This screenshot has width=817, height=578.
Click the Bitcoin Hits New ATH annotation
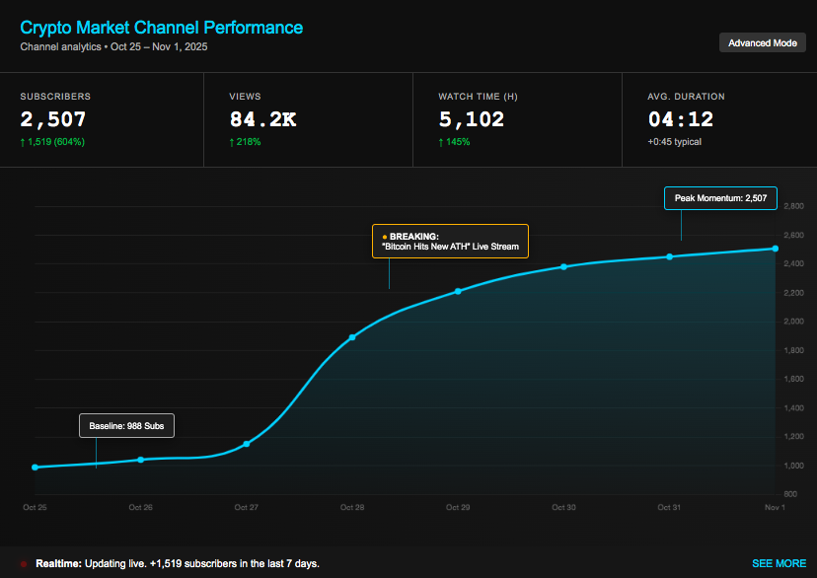[x=450, y=242]
